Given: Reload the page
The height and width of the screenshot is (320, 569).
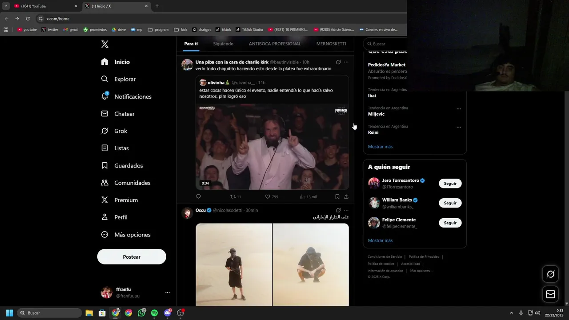Looking at the screenshot, I should (28, 19).
